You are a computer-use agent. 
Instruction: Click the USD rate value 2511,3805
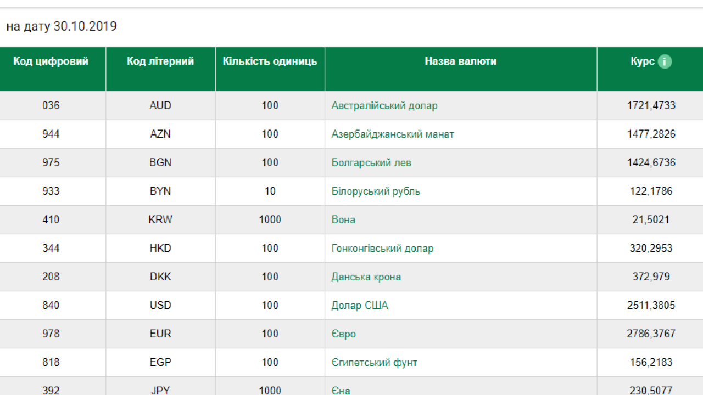click(x=651, y=305)
